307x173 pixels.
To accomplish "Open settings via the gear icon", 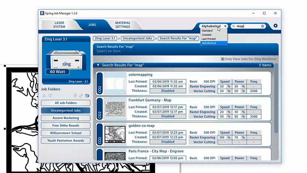I will [x=276, y=26].
